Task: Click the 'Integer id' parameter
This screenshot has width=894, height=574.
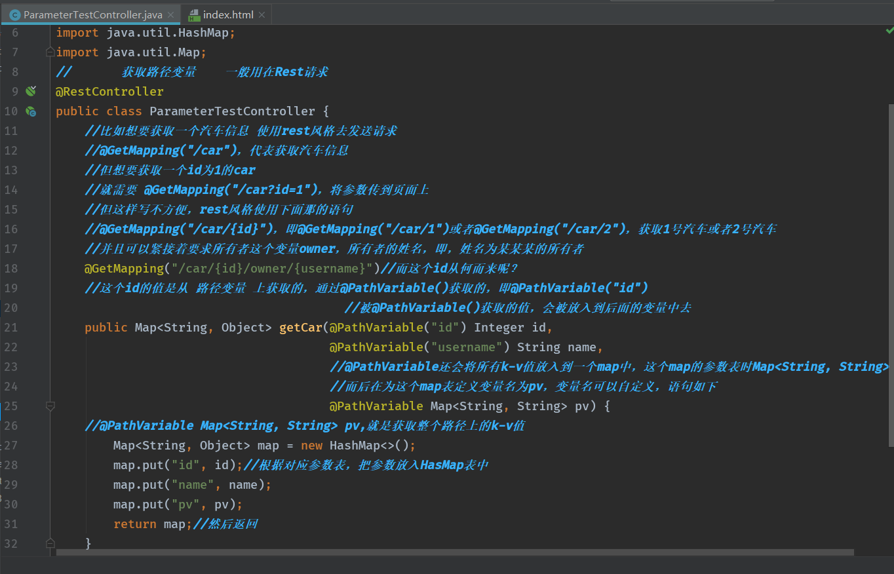Action: pyautogui.click(x=509, y=328)
